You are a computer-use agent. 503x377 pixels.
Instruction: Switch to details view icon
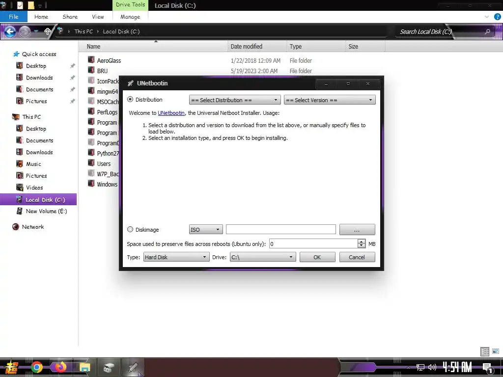[485, 351]
